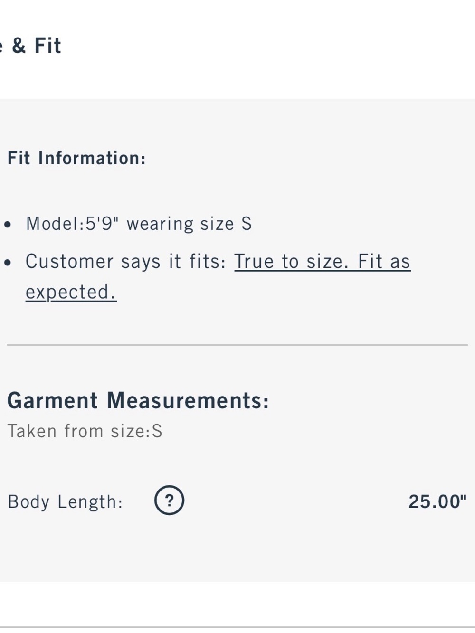Viewport: 475px width, 633px height.
Task: Click the letter S after "wearing size"
Action: pyautogui.click(x=247, y=223)
